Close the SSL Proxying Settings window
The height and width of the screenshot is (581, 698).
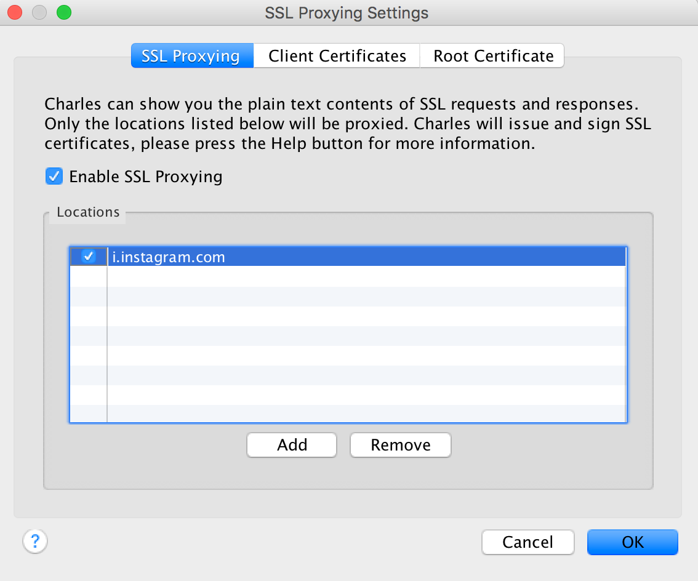[15, 12]
